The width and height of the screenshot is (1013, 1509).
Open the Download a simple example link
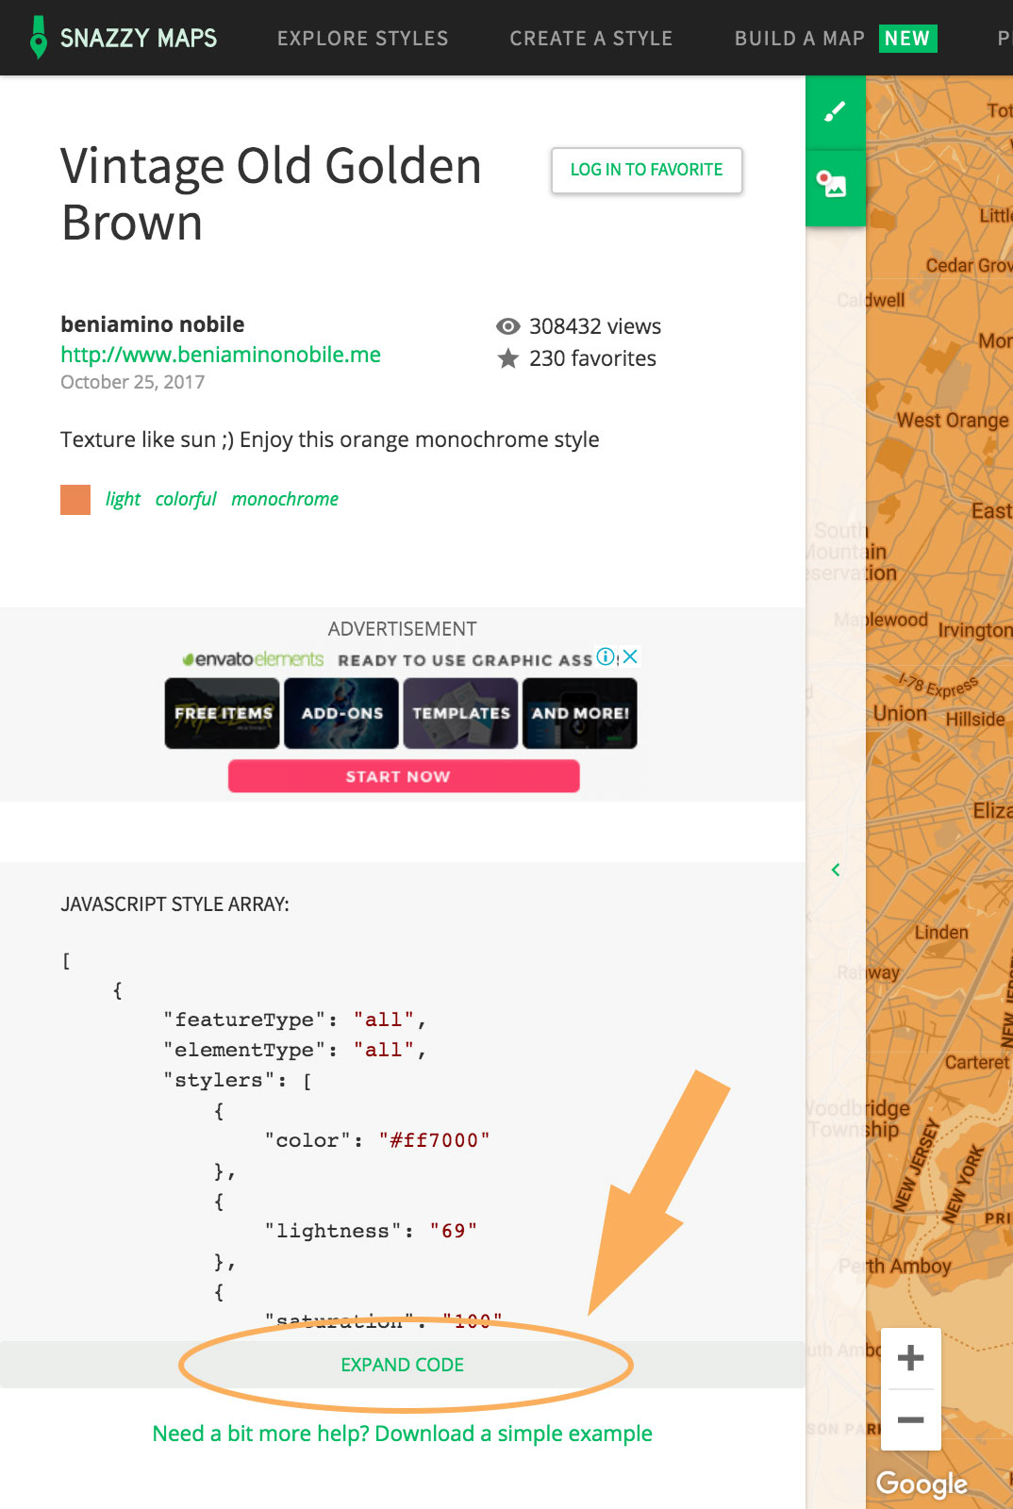pyautogui.click(x=403, y=1434)
